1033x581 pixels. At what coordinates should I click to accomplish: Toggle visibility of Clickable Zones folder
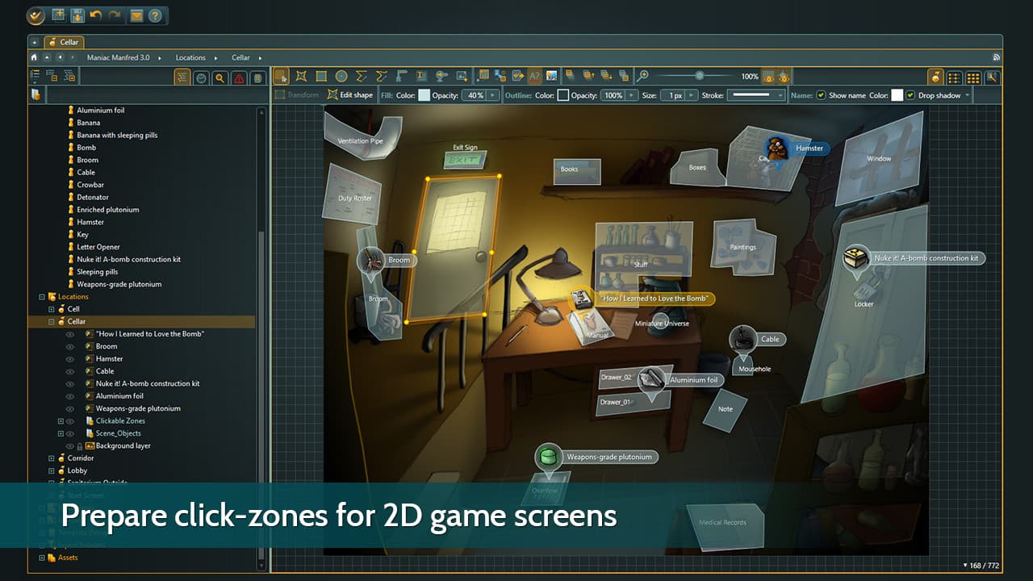69,420
